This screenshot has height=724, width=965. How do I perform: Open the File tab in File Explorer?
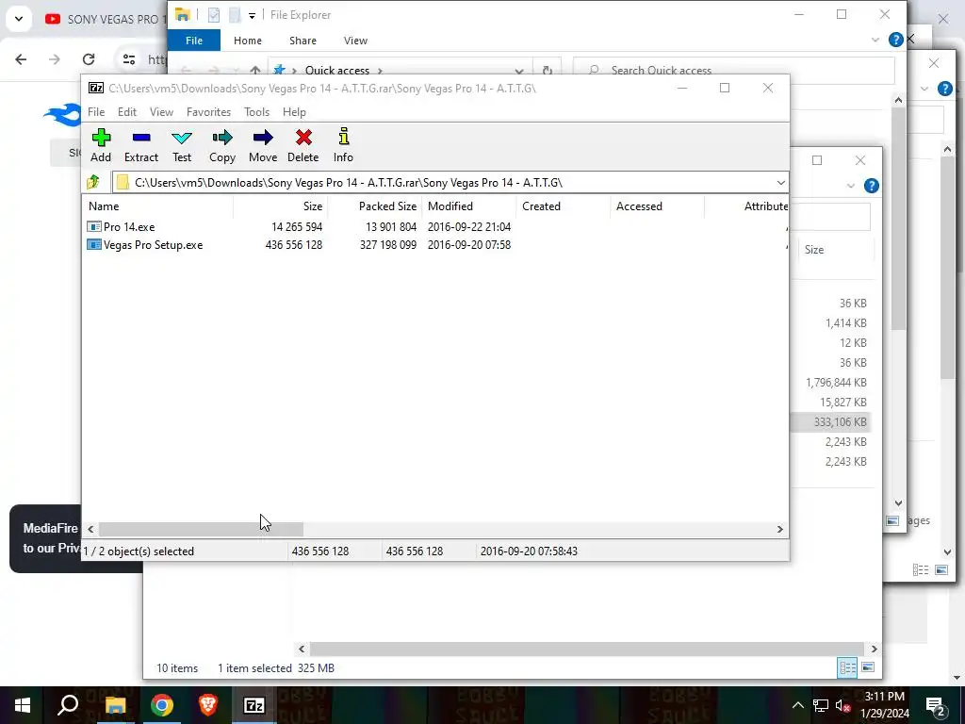(194, 41)
